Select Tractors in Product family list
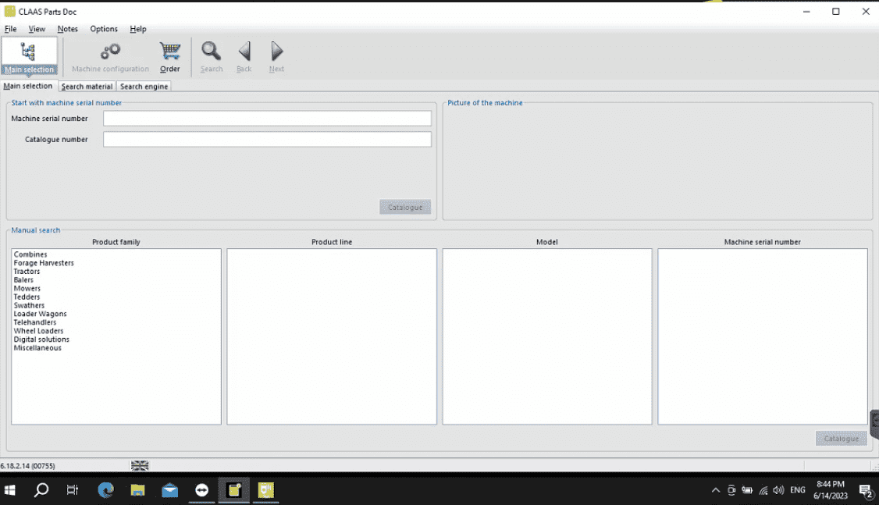Viewport: 879px width, 505px height. (27, 272)
